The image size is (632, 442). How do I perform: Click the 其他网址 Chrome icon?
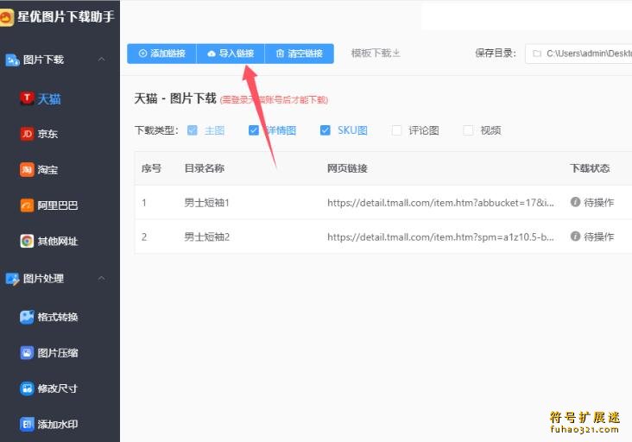27,241
